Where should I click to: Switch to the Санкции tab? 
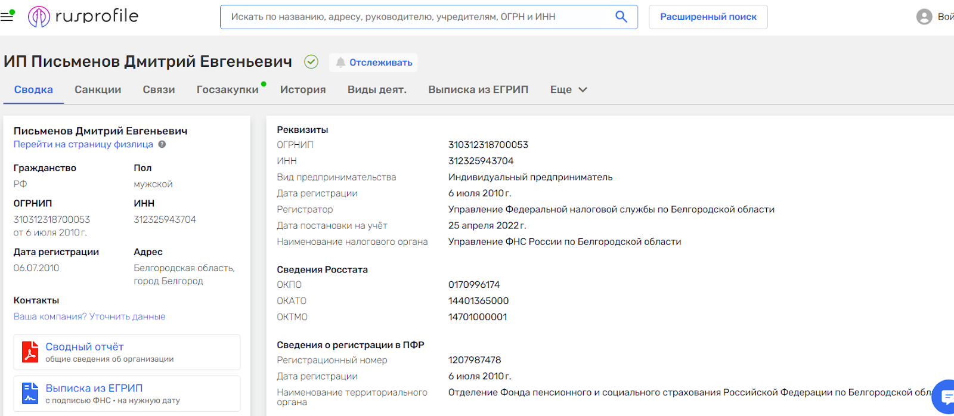click(98, 89)
